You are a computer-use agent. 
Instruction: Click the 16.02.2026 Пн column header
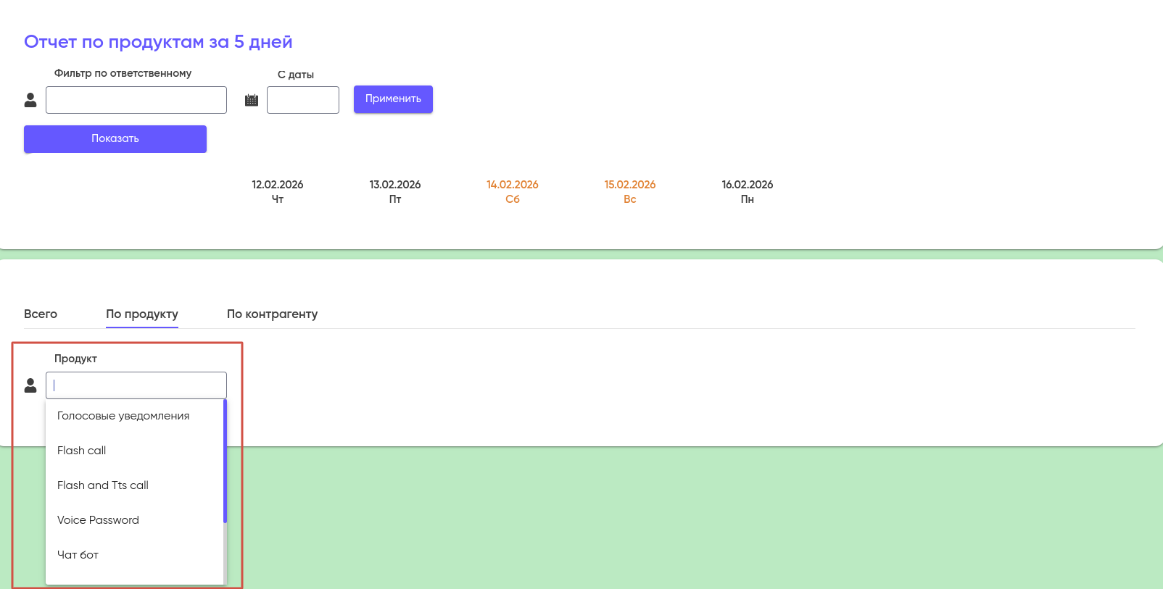coord(748,191)
